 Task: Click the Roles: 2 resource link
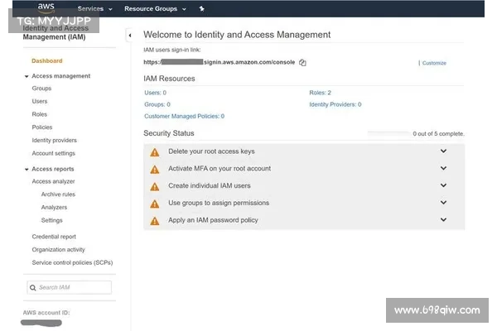pos(320,93)
